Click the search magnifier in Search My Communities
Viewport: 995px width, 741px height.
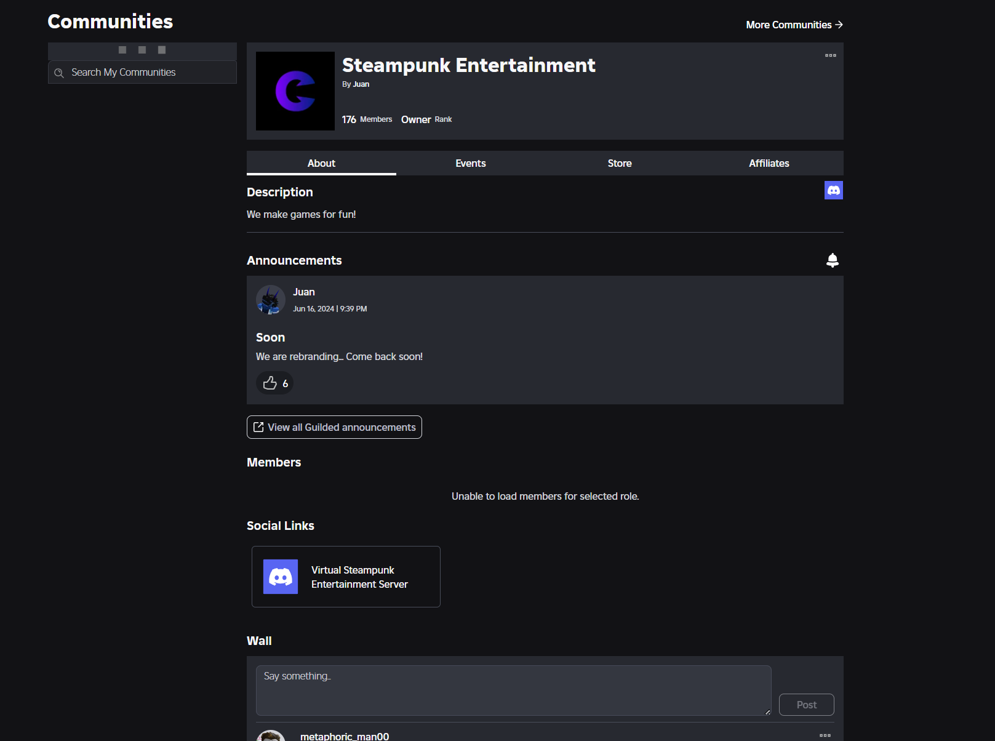coord(59,72)
